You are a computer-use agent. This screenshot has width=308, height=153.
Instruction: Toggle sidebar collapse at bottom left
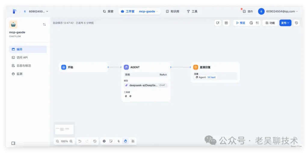[13, 143]
